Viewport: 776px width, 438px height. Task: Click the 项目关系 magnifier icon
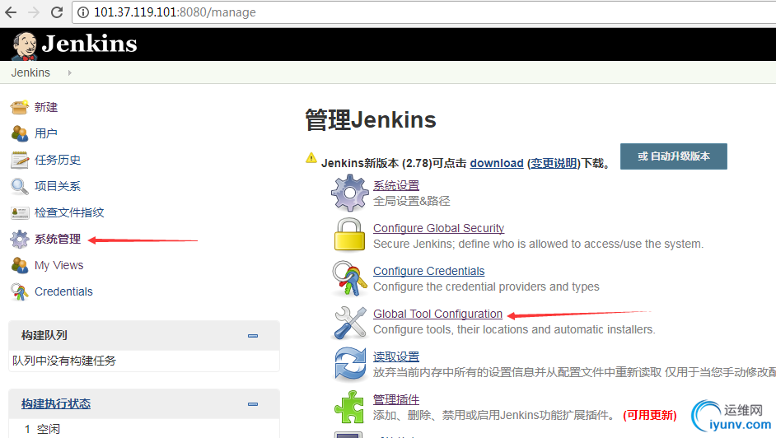pyautogui.click(x=20, y=186)
